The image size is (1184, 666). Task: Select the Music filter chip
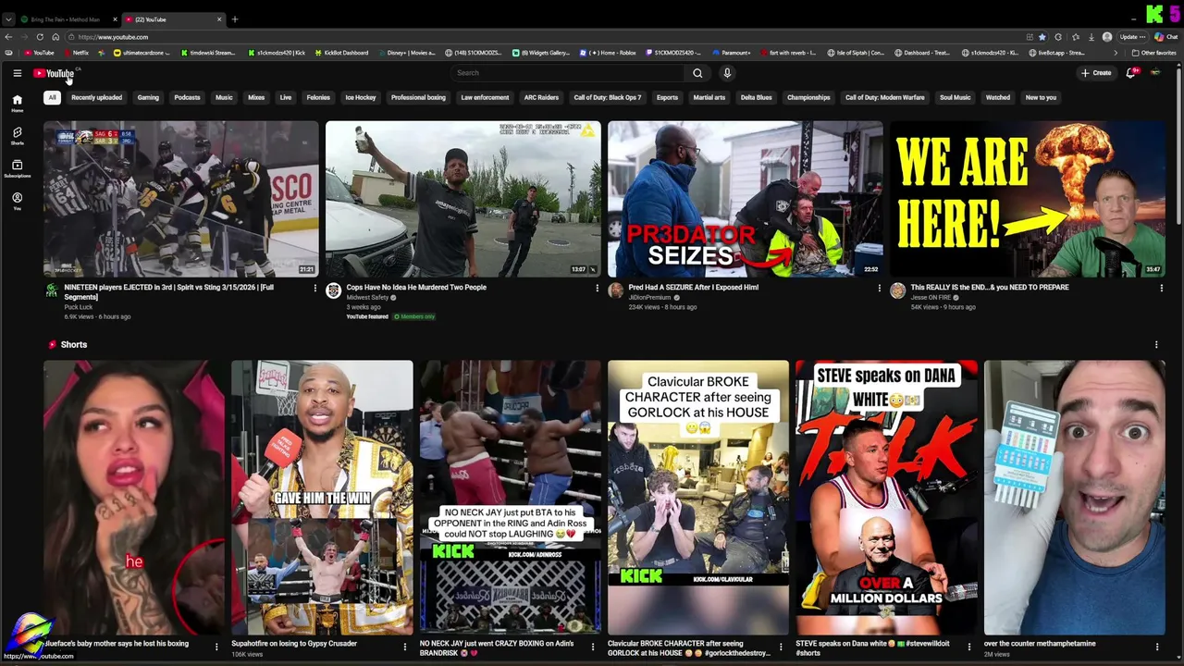pos(224,97)
